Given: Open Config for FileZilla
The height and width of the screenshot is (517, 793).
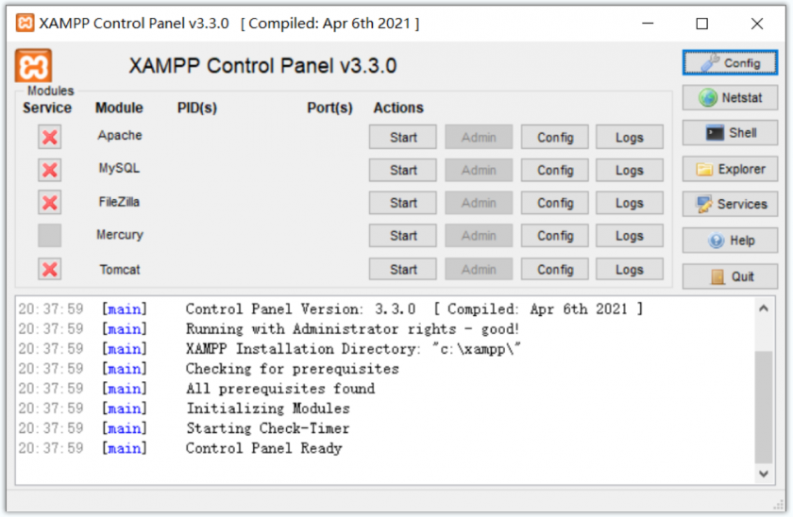Looking at the screenshot, I should (555, 203).
